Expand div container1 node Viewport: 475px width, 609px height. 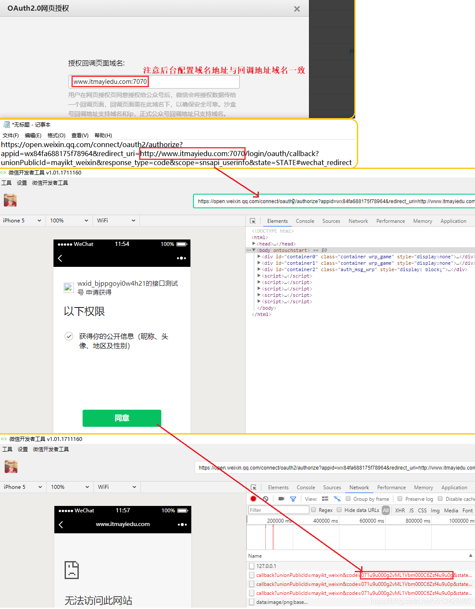tap(259, 263)
